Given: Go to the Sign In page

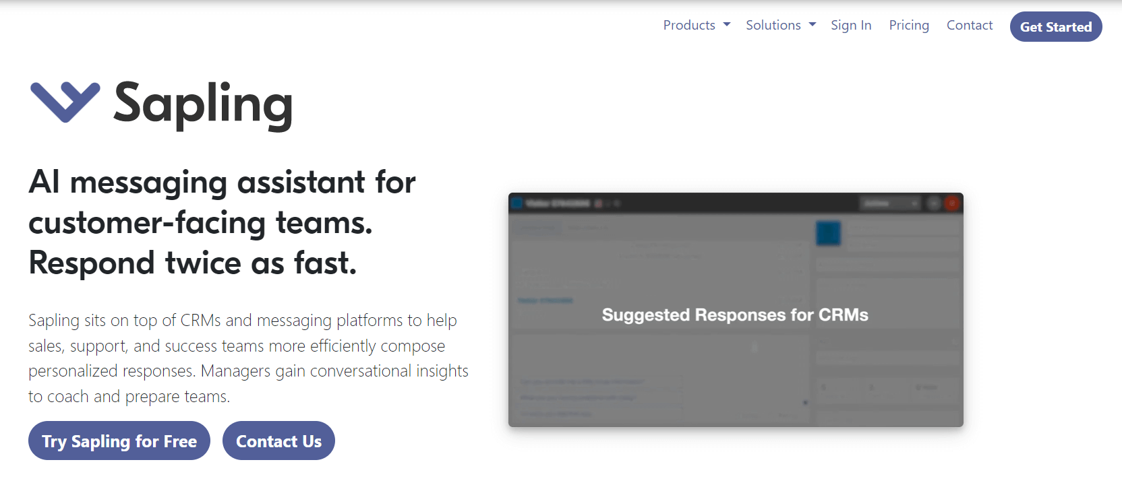Looking at the screenshot, I should point(851,26).
